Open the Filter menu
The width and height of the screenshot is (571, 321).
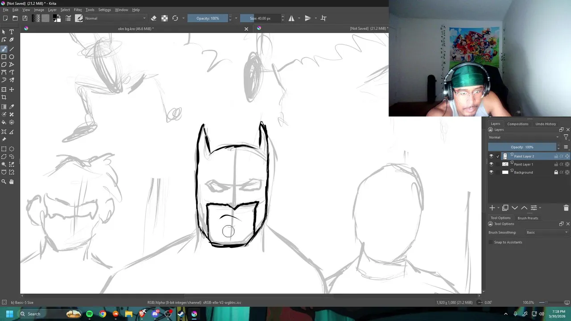point(78,10)
